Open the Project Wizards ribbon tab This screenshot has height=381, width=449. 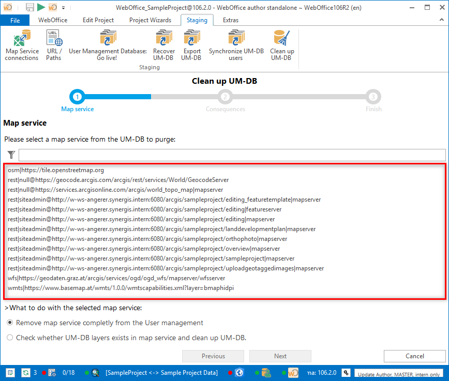(149, 20)
